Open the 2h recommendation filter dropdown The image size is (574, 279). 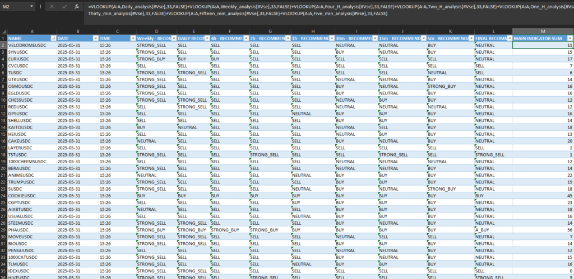tap(288, 39)
